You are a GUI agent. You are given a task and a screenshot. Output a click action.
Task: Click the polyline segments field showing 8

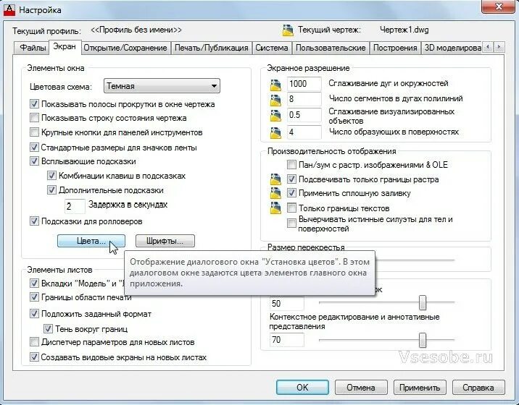point(304,99)
